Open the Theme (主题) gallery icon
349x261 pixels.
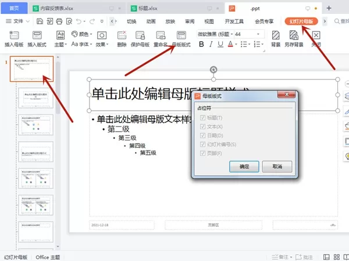(60, 35)
